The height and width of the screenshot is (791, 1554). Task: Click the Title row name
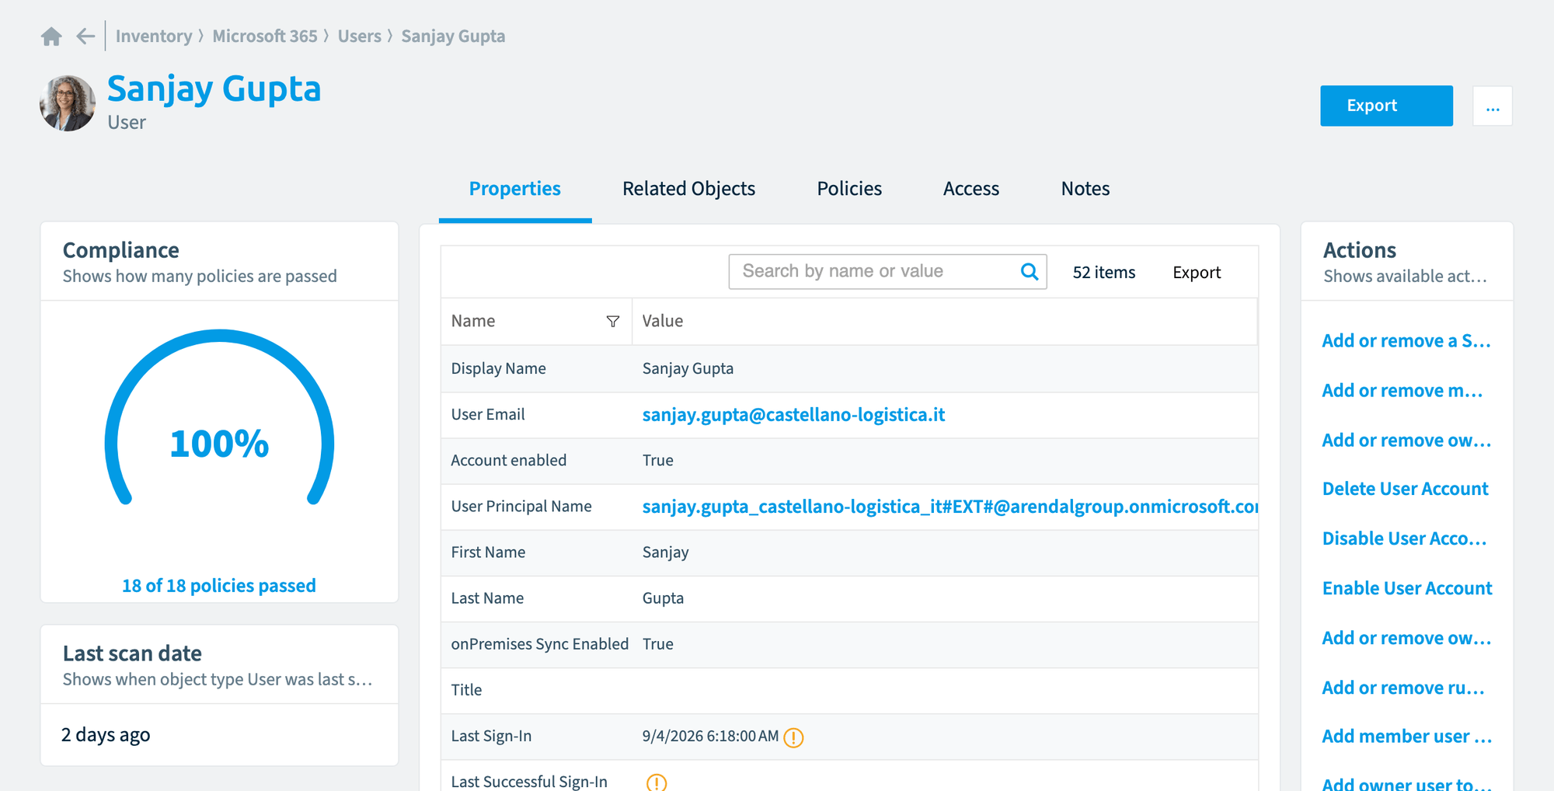(466, 690)
